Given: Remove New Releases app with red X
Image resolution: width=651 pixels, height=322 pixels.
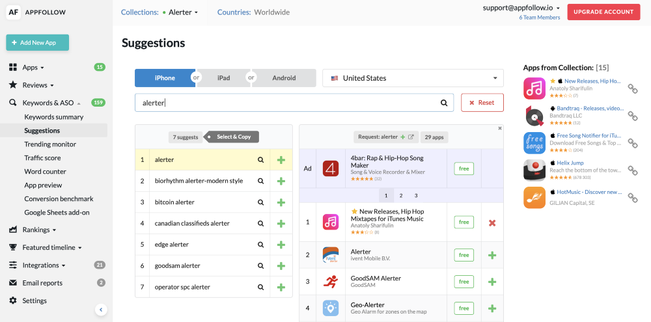Looking at the screenshot, I should coord(492,222).
